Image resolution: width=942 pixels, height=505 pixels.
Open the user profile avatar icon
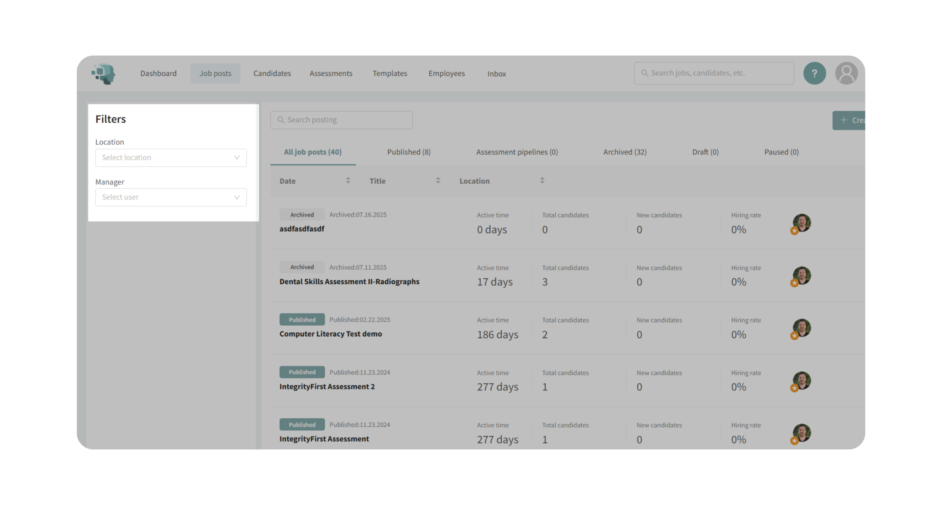[846, 73]
